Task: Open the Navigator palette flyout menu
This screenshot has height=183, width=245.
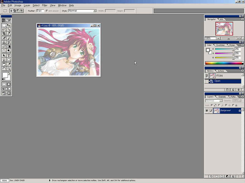Action: coord(242,19)
